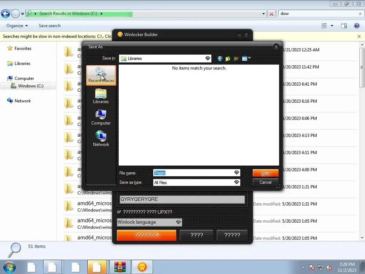Dismiss the yellow non-indexed locations info bar

[x=359, y=36]
